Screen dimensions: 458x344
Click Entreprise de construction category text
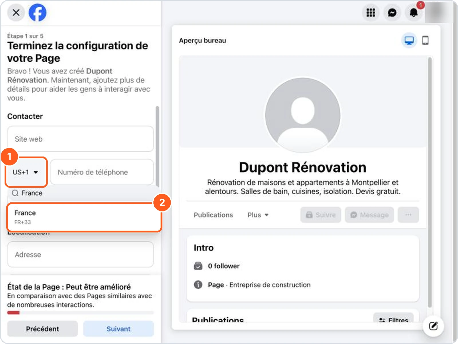(x=270, y=285)
